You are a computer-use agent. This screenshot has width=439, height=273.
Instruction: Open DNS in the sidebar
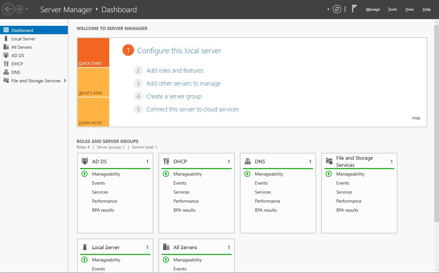[x=34, y=72]
